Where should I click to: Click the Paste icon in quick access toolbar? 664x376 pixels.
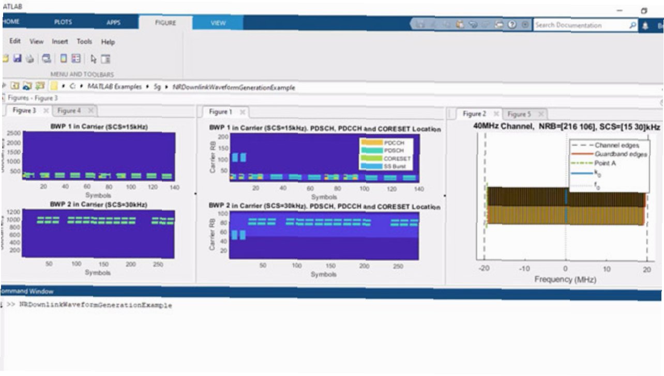[460, 24]
